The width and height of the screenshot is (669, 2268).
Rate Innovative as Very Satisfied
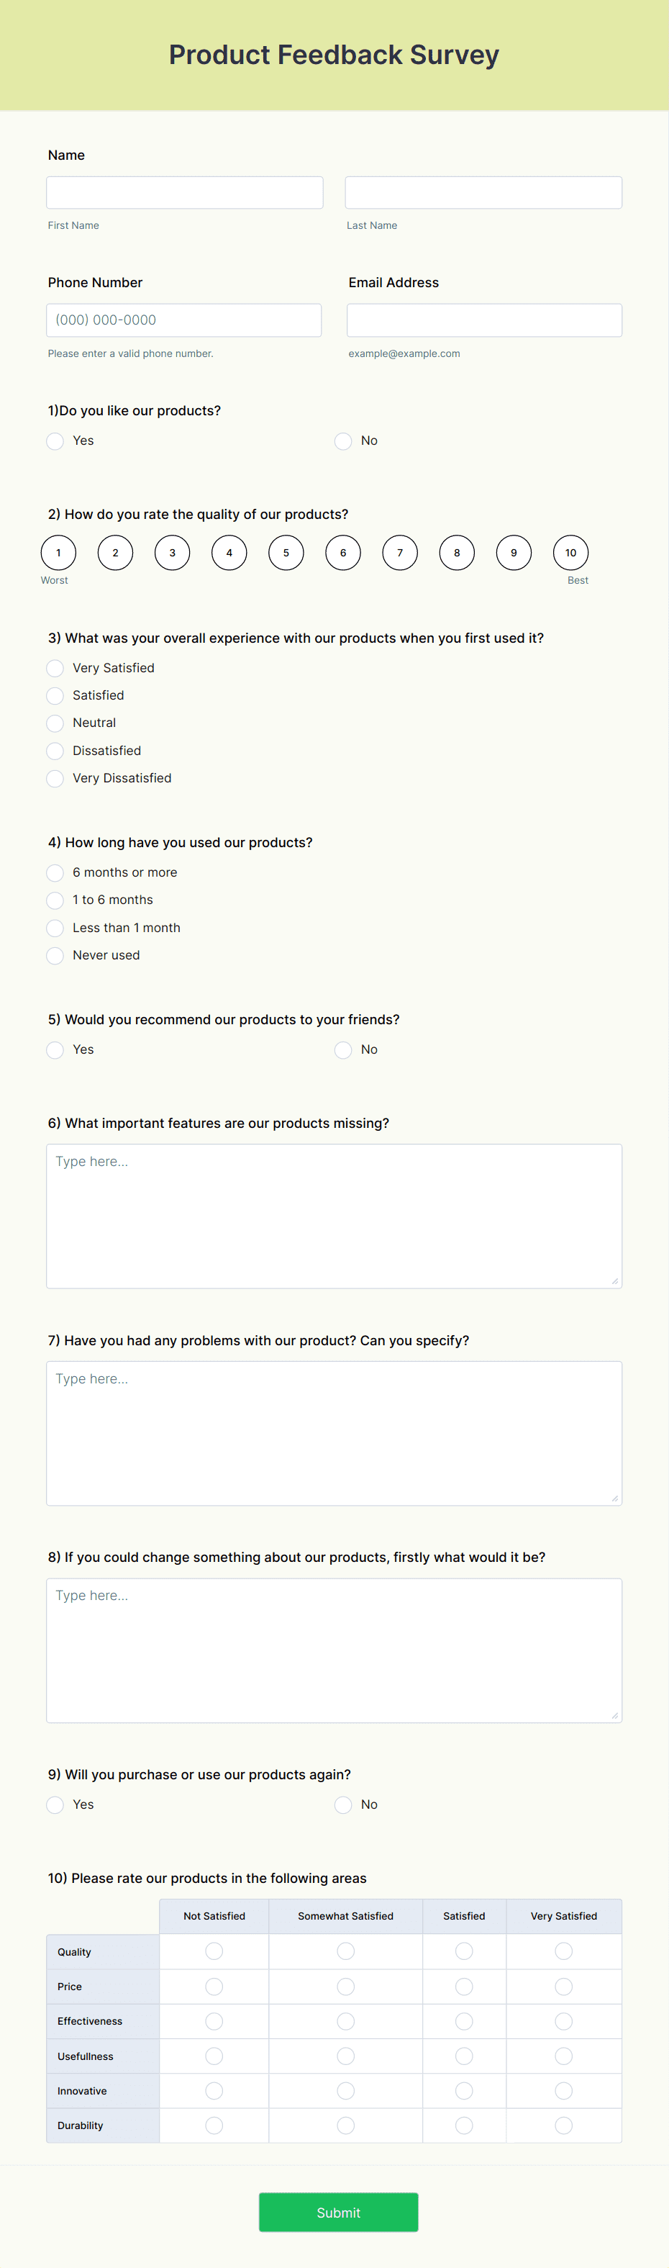[x=563, y=2089]
